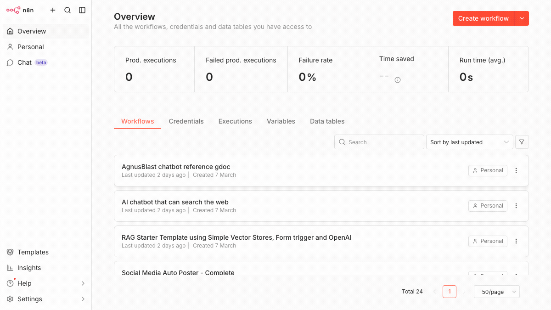
Task: Switch to the Variables tab
Action: point(281,121)
